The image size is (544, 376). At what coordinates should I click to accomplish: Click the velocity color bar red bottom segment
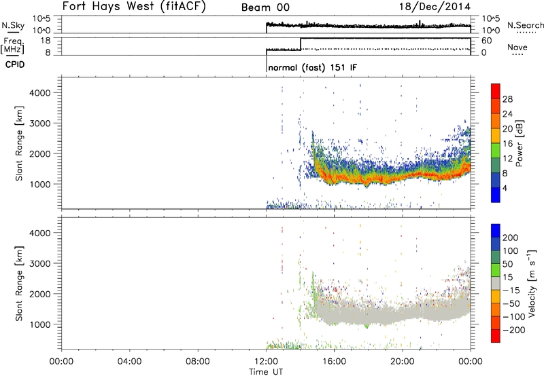pyautogui.click(x=496, y=336)
